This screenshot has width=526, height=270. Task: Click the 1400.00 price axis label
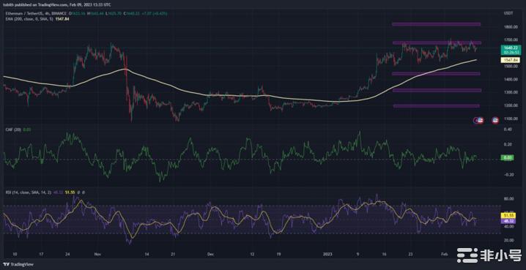510,80
